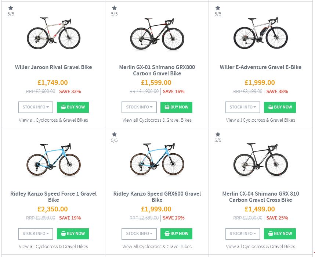Click the star icon on Merlin CX-04 card
Viewport: 315px width, 257px height.
(218, 134)
